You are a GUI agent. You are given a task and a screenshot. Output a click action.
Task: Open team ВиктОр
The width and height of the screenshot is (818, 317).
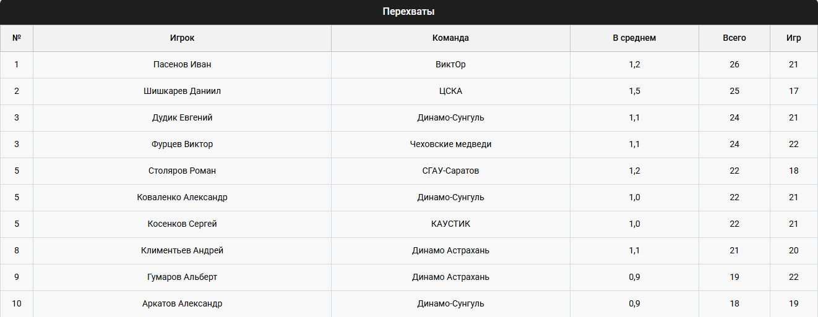[x=450, y=64]
